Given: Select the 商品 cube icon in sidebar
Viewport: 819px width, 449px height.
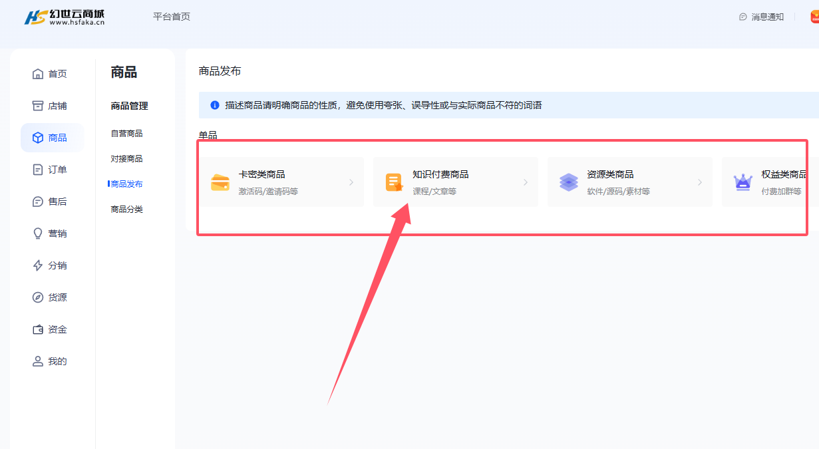Looking at the screenshot, I should (x=38, y=138).
